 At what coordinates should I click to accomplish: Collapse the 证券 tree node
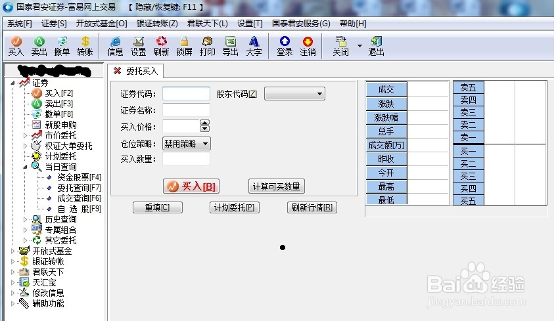tap(12, 83)
